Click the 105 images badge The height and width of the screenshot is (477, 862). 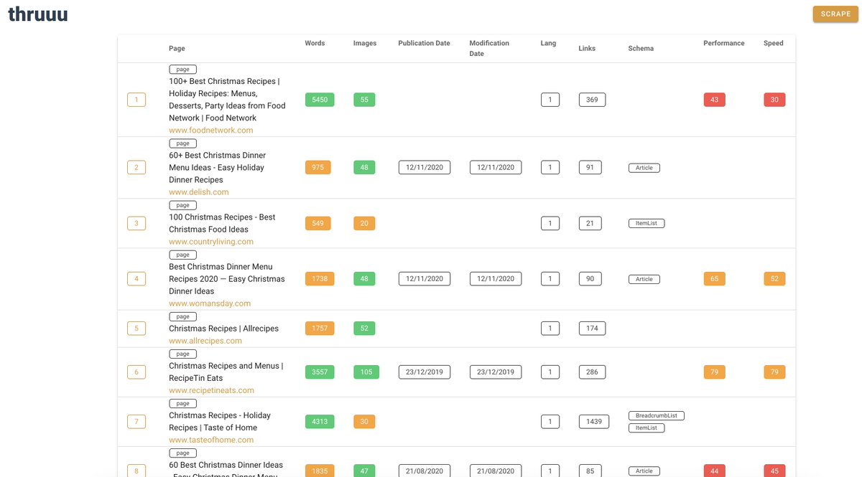(x=366, y=372)
